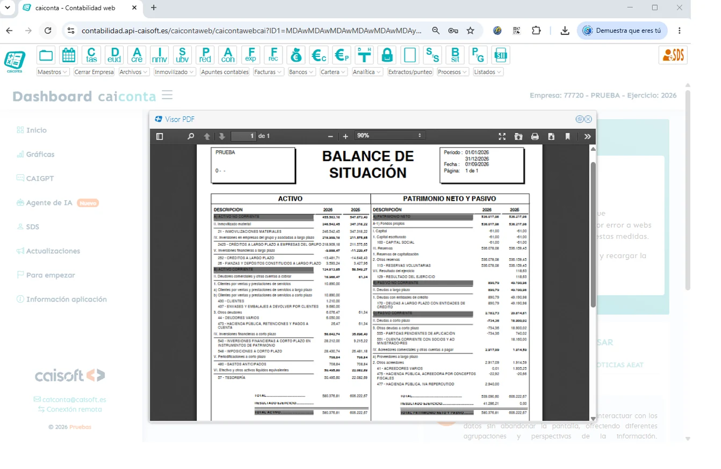Zoom out the PDF document
The height and width of the screenshot is (469, 721).
330,136
